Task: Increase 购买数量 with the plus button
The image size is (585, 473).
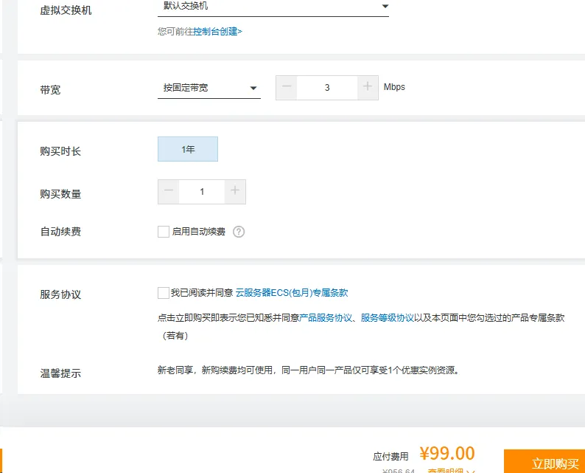Action: point(235,192)
